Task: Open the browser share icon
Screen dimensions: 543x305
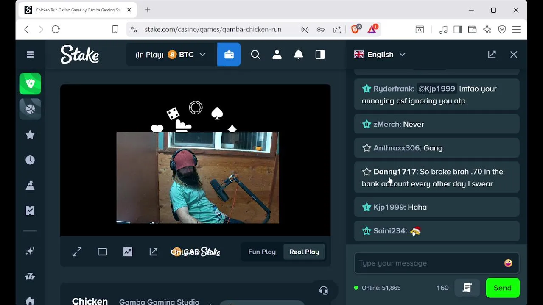Action: 337,29
